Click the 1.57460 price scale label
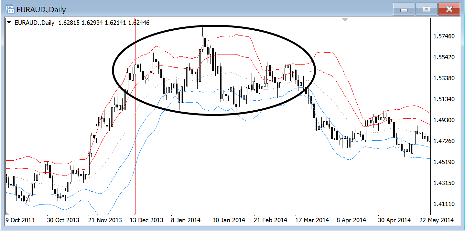 coord(444,36)
